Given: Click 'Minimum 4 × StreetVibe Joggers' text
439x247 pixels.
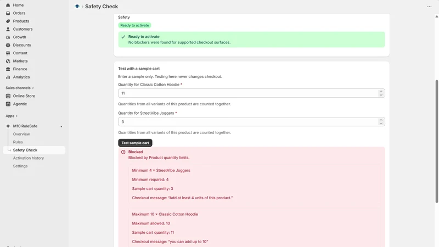Looking at the screenshot, I should [161, 170].
